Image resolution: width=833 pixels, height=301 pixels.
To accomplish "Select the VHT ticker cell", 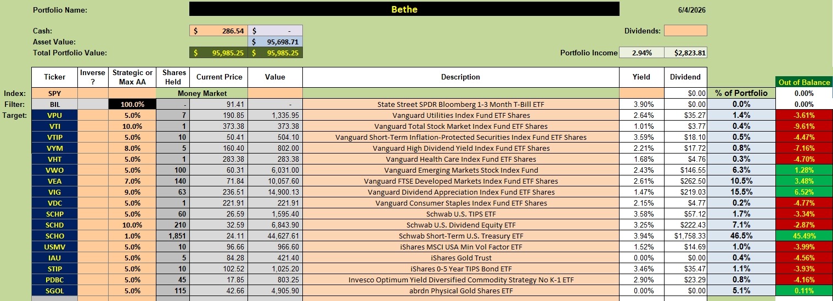I will [x=54, y=159].
